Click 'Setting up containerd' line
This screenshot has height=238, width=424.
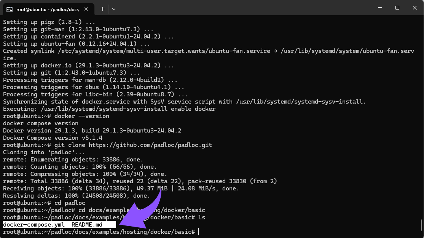tap(88, 37)
